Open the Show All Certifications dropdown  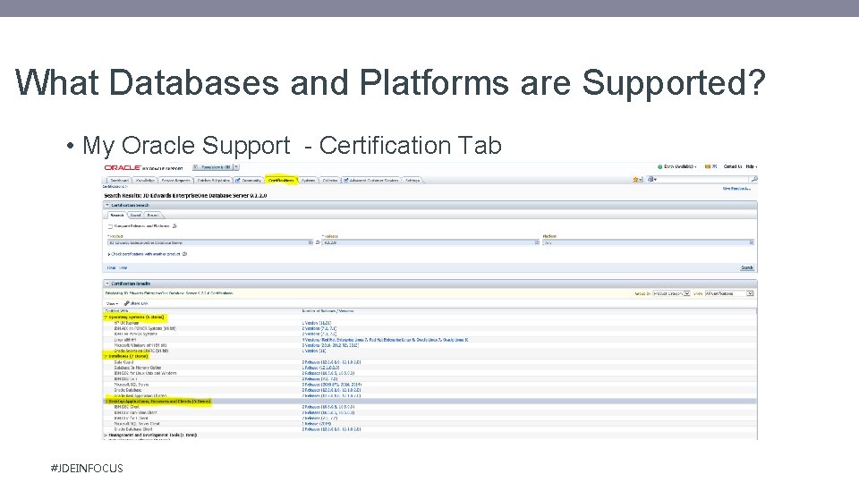pos(729,293)
